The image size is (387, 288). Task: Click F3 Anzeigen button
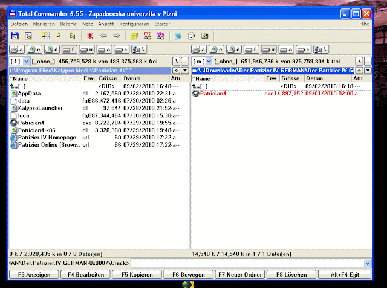pos(34,275)
